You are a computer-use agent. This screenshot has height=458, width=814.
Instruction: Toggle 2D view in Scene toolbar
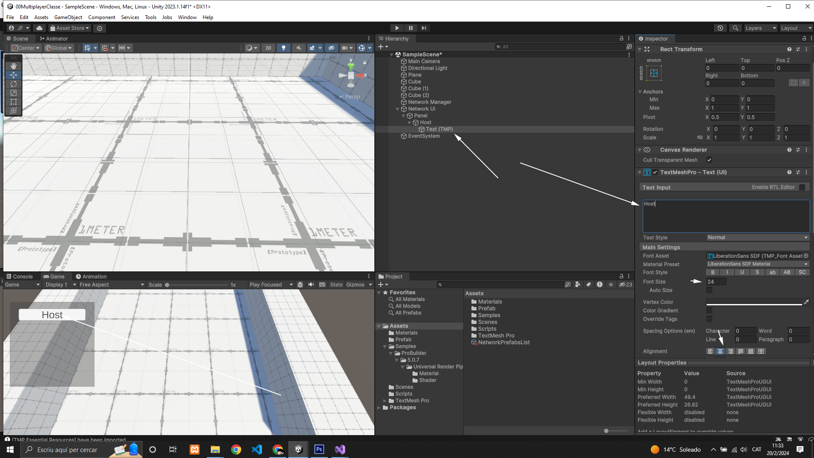click(268, 48)
